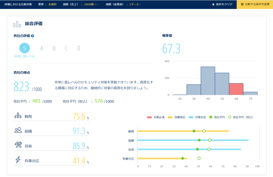Click the 総合評価 bar chart icon

coord(17,24)
